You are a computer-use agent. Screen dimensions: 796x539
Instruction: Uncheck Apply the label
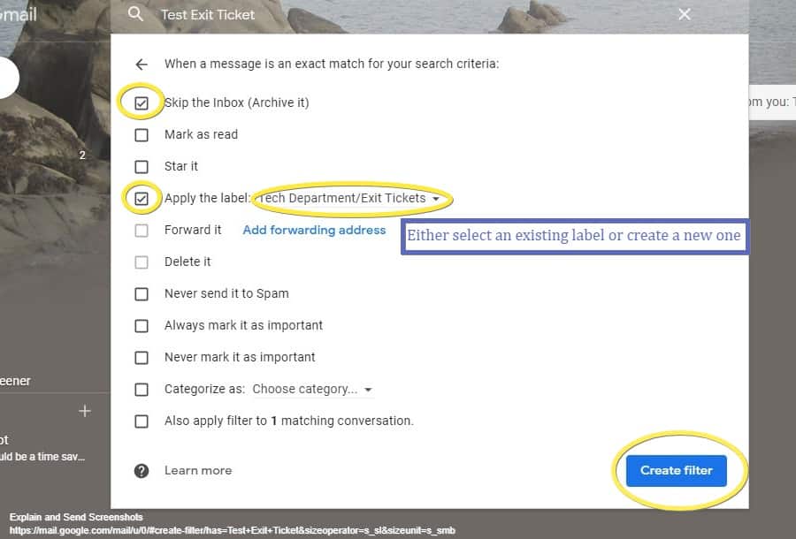(142, 198)
